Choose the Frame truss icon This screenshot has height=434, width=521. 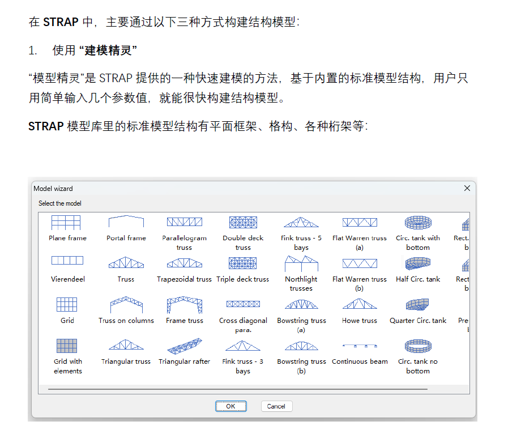tap(185, 305)
